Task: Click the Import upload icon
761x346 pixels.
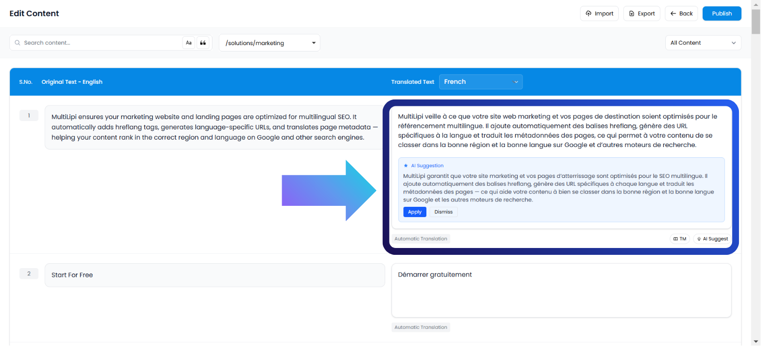Action: [588, 13]
